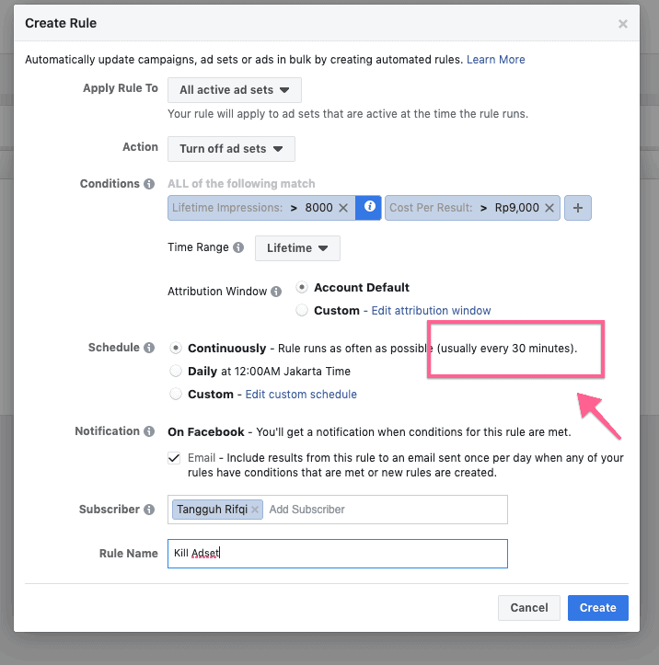Click the Cancel button

(528, 608)
